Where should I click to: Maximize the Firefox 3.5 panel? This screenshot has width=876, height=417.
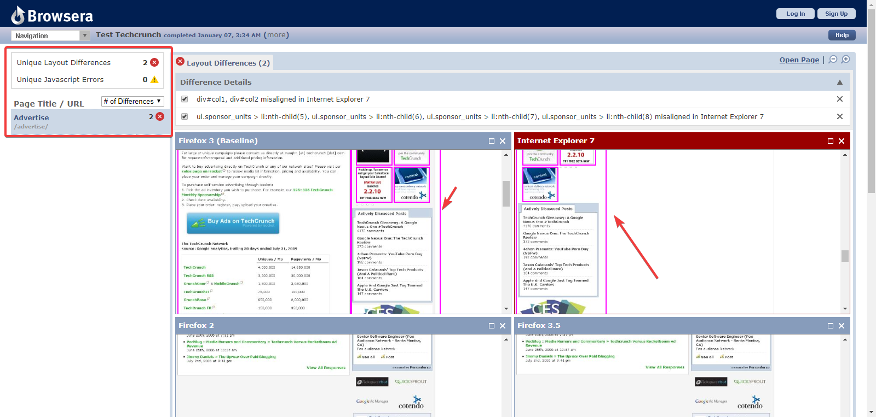pos(831,326)
